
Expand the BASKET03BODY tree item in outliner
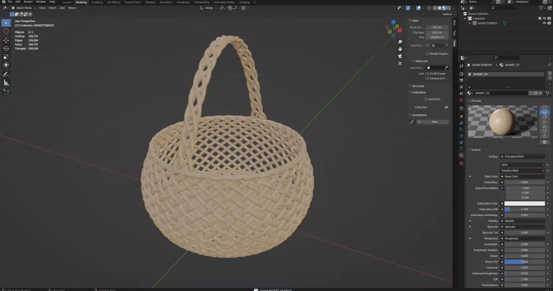point(470,23)
